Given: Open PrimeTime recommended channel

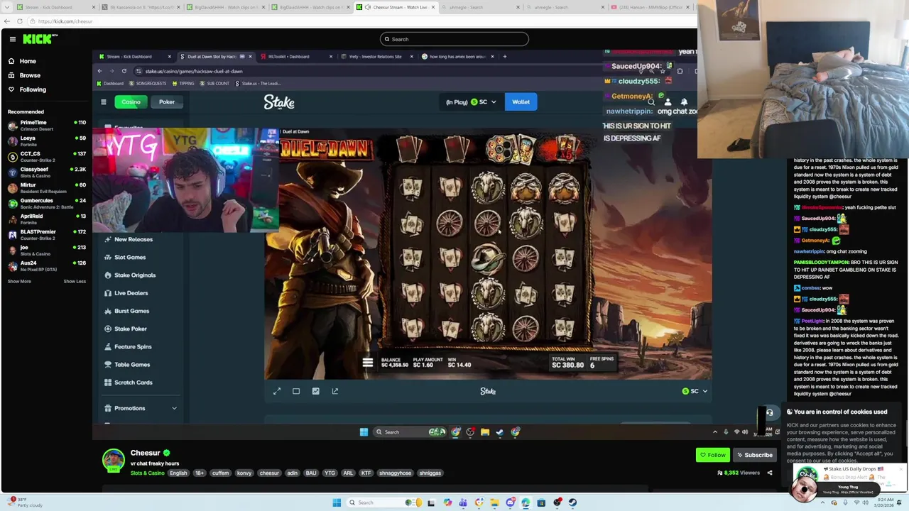Looking at the screenshot, I should point(46,126).
